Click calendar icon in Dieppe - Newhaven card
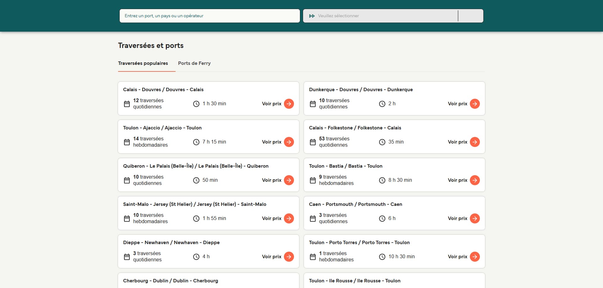The width and height of the screenshot is (603, 288). point(127,257)
